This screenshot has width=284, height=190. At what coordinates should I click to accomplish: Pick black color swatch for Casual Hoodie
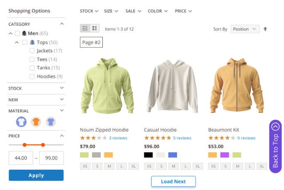pyautogui.click(x=148, y=155)
